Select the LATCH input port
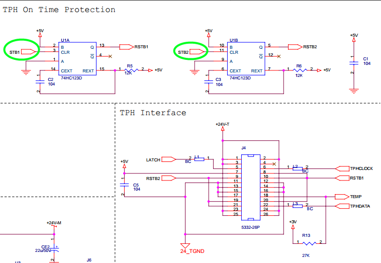This screenshot has width=381, height=263. [168, 159]
